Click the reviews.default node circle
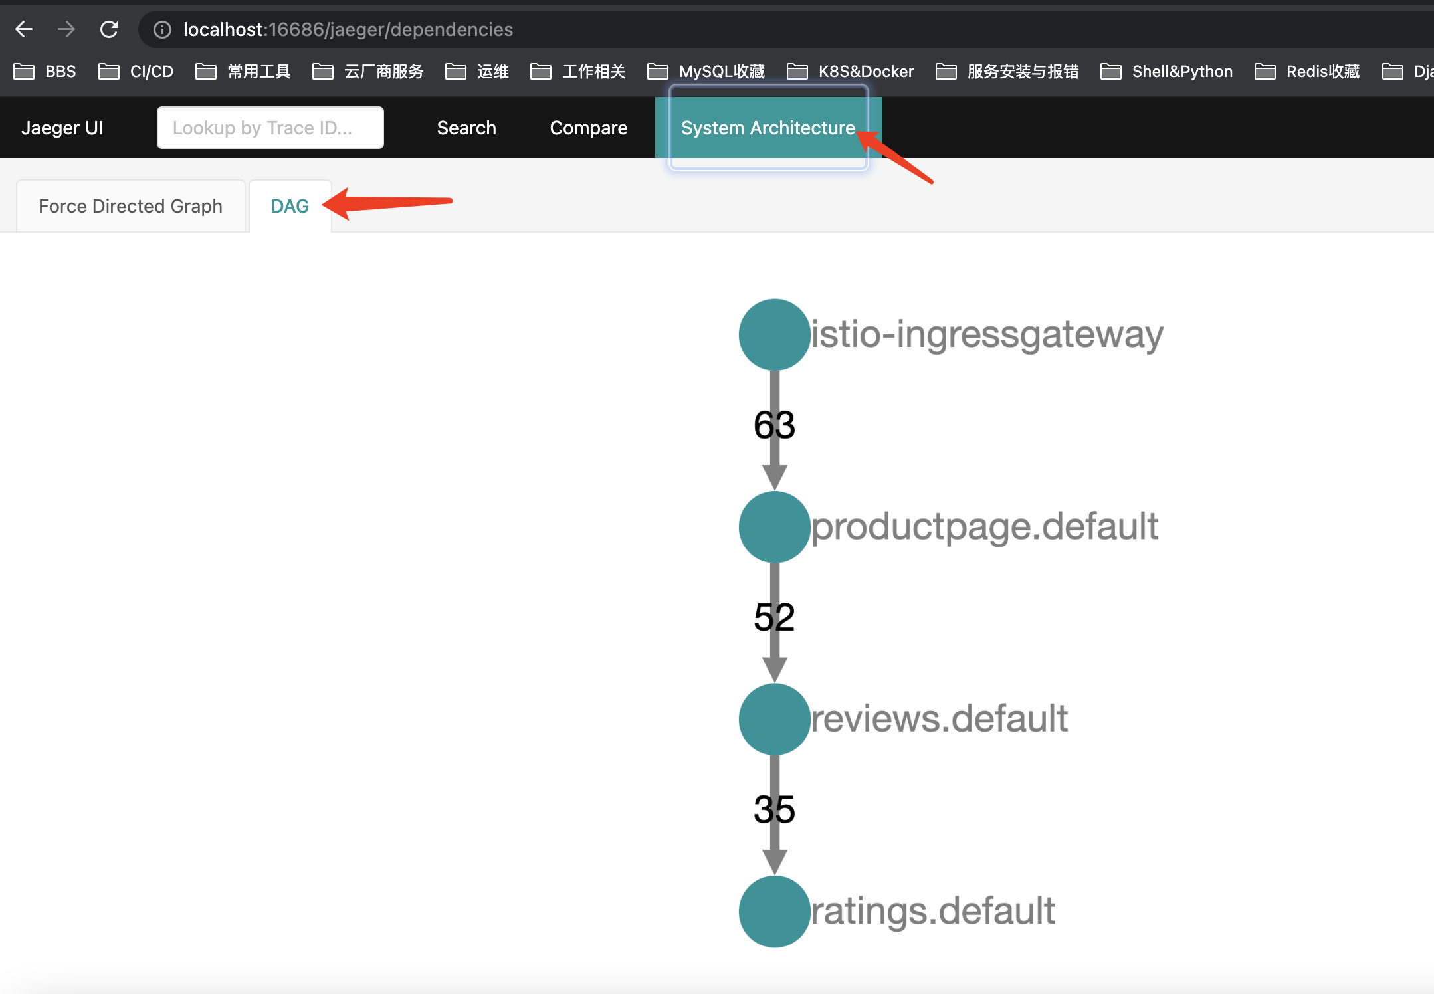1434x994 pixels. [774, 719]
